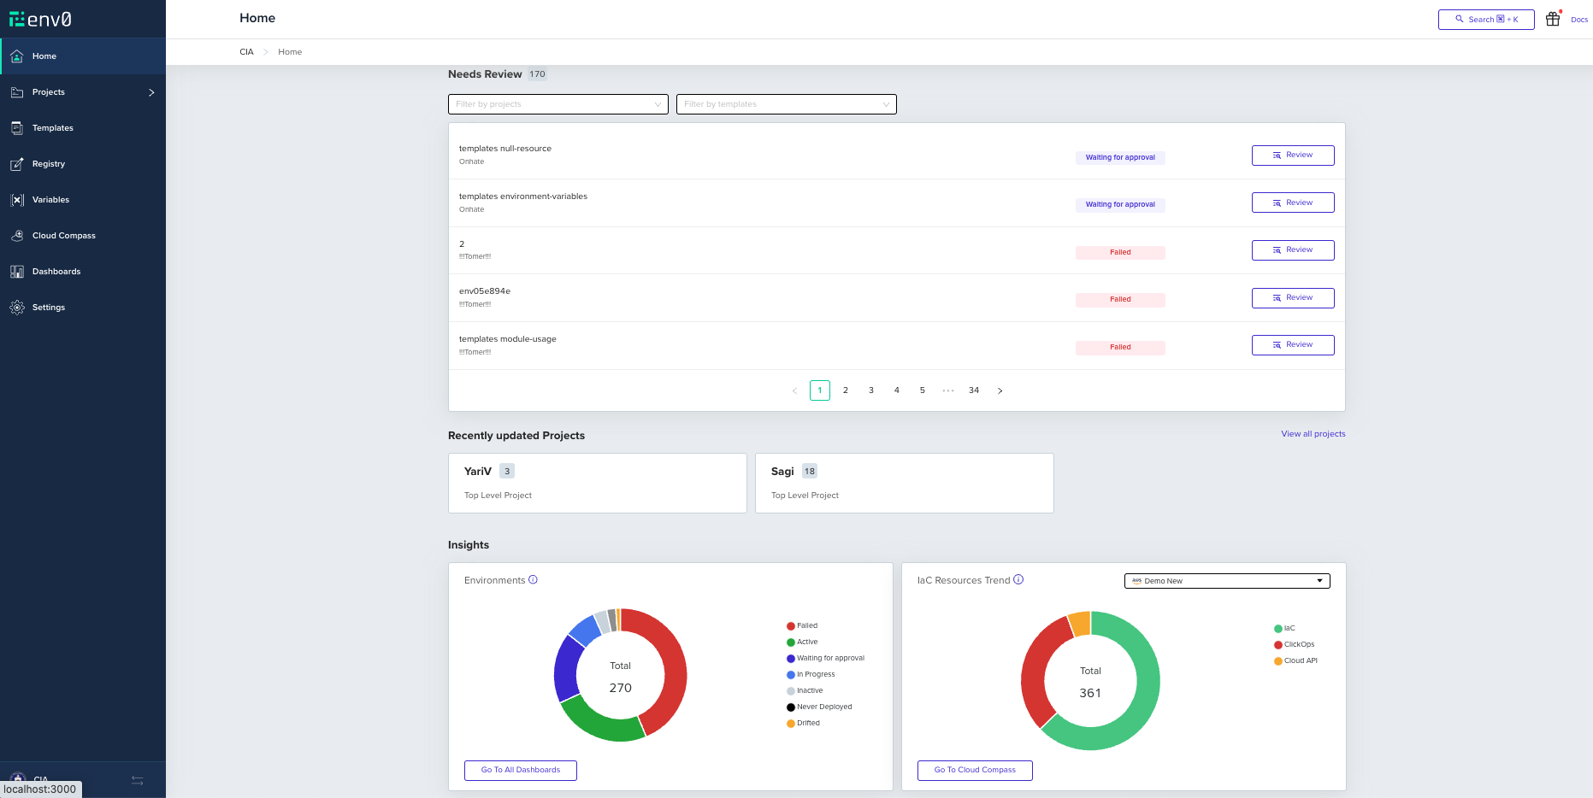Review the templates null-resource environment
The width and height of the screenshot is (1593, 798).
coord(1293,155)
